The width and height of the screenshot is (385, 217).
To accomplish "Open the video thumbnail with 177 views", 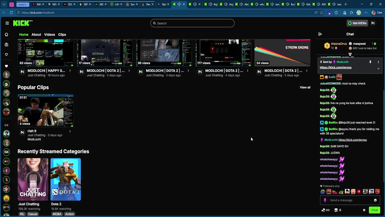I will (x=223, y=53).
